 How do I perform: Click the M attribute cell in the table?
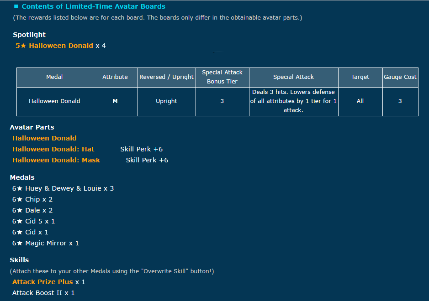(x=115, y=101)
